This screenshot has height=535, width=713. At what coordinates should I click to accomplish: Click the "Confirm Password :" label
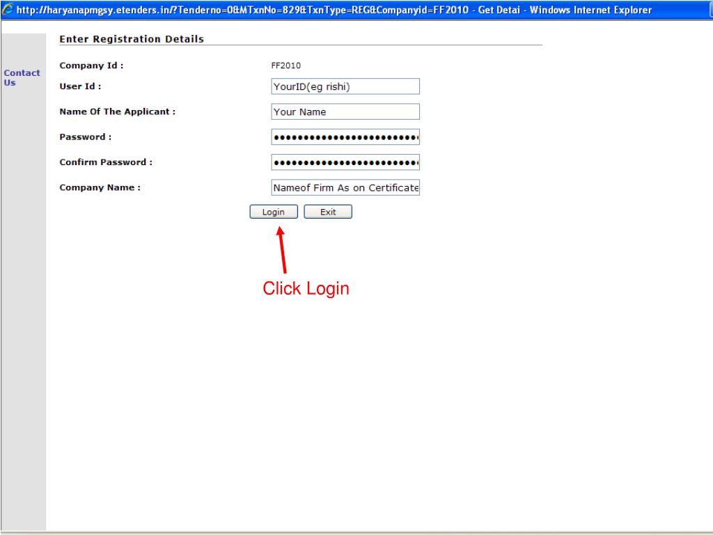(106, 162)
